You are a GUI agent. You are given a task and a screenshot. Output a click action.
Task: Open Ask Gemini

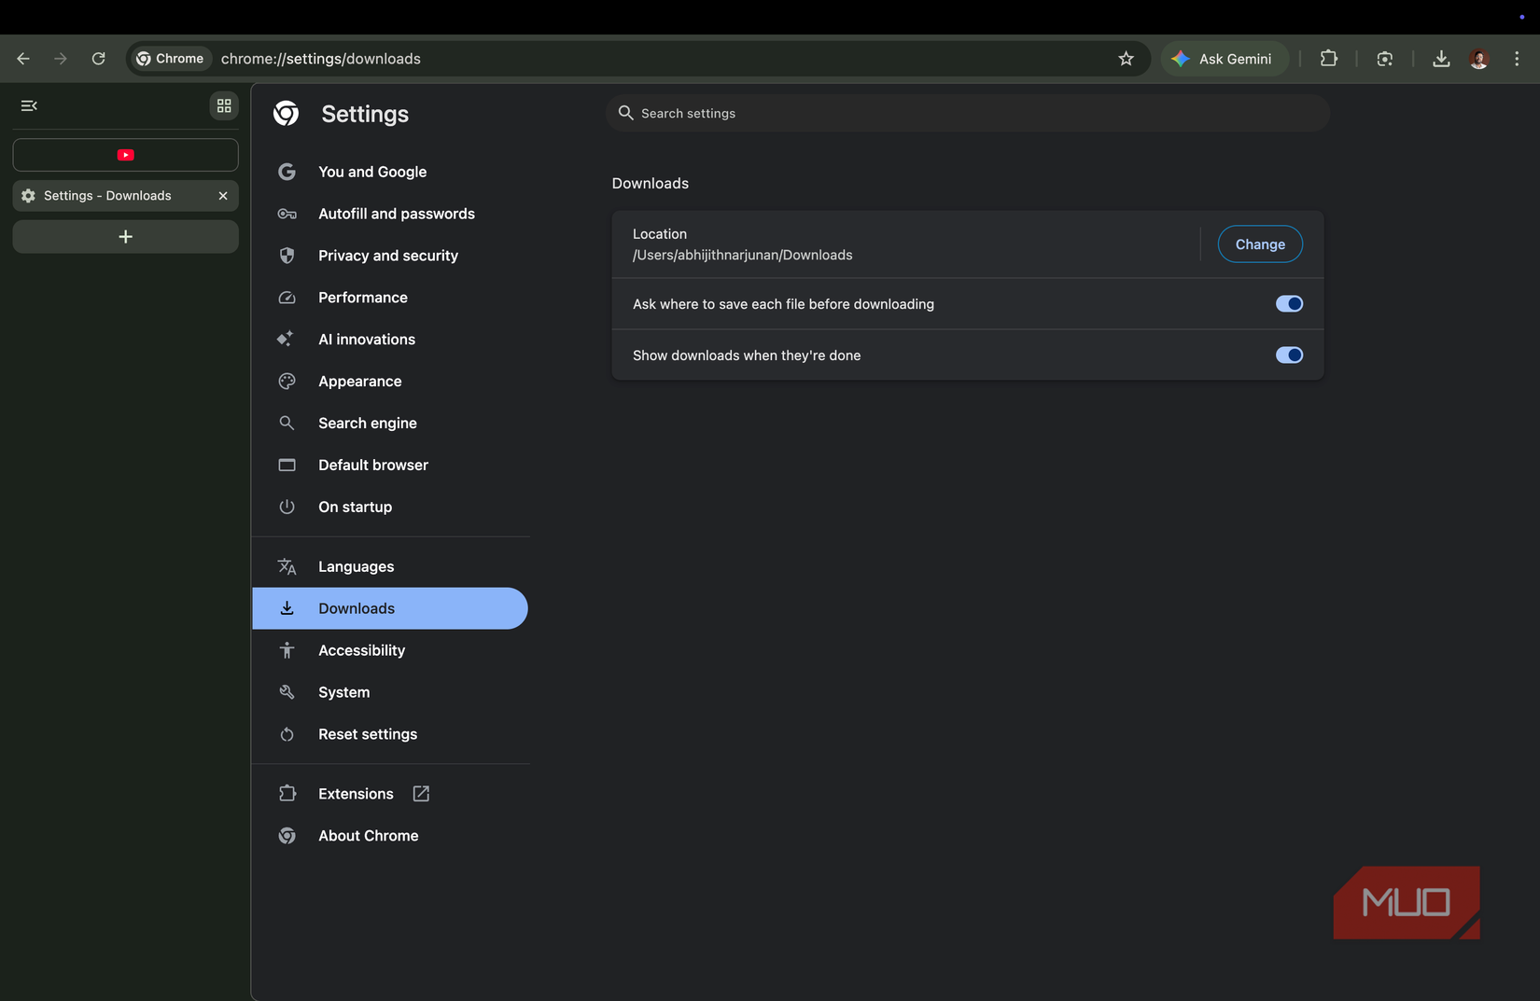point(1225,58)
